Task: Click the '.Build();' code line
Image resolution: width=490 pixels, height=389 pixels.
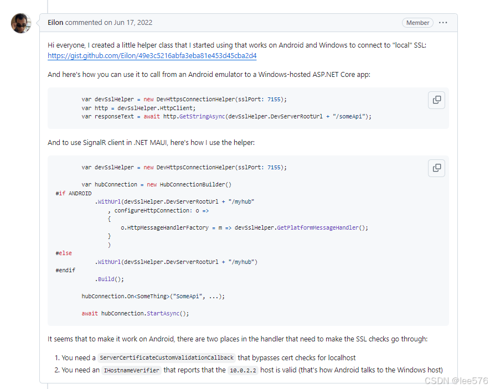Action: tap(110, 279)
